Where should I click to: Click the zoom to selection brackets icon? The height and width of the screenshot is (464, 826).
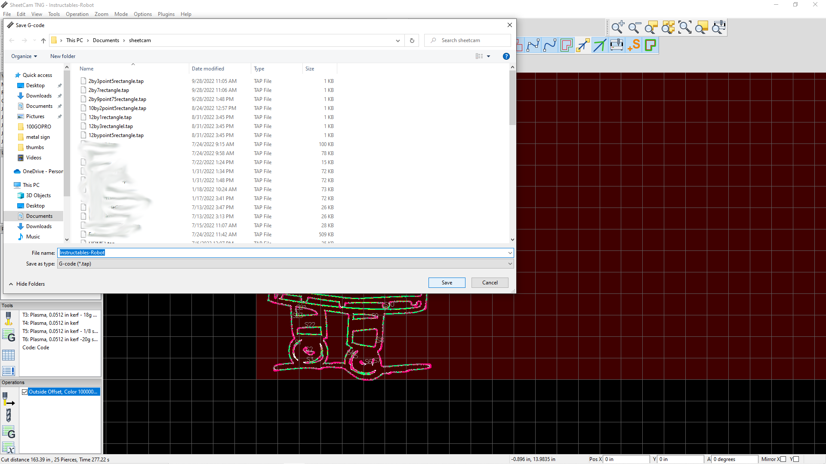point(685,27)
